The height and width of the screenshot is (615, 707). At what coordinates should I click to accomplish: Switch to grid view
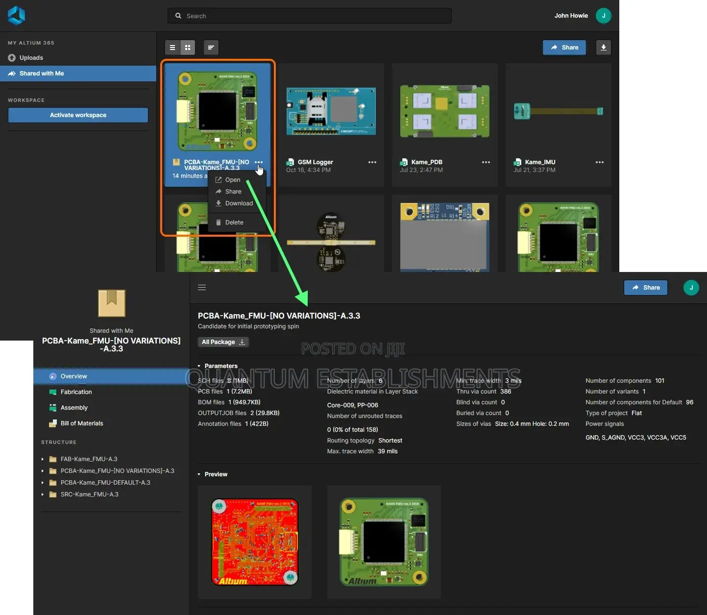pyautogui.click(x=188, y=48)
